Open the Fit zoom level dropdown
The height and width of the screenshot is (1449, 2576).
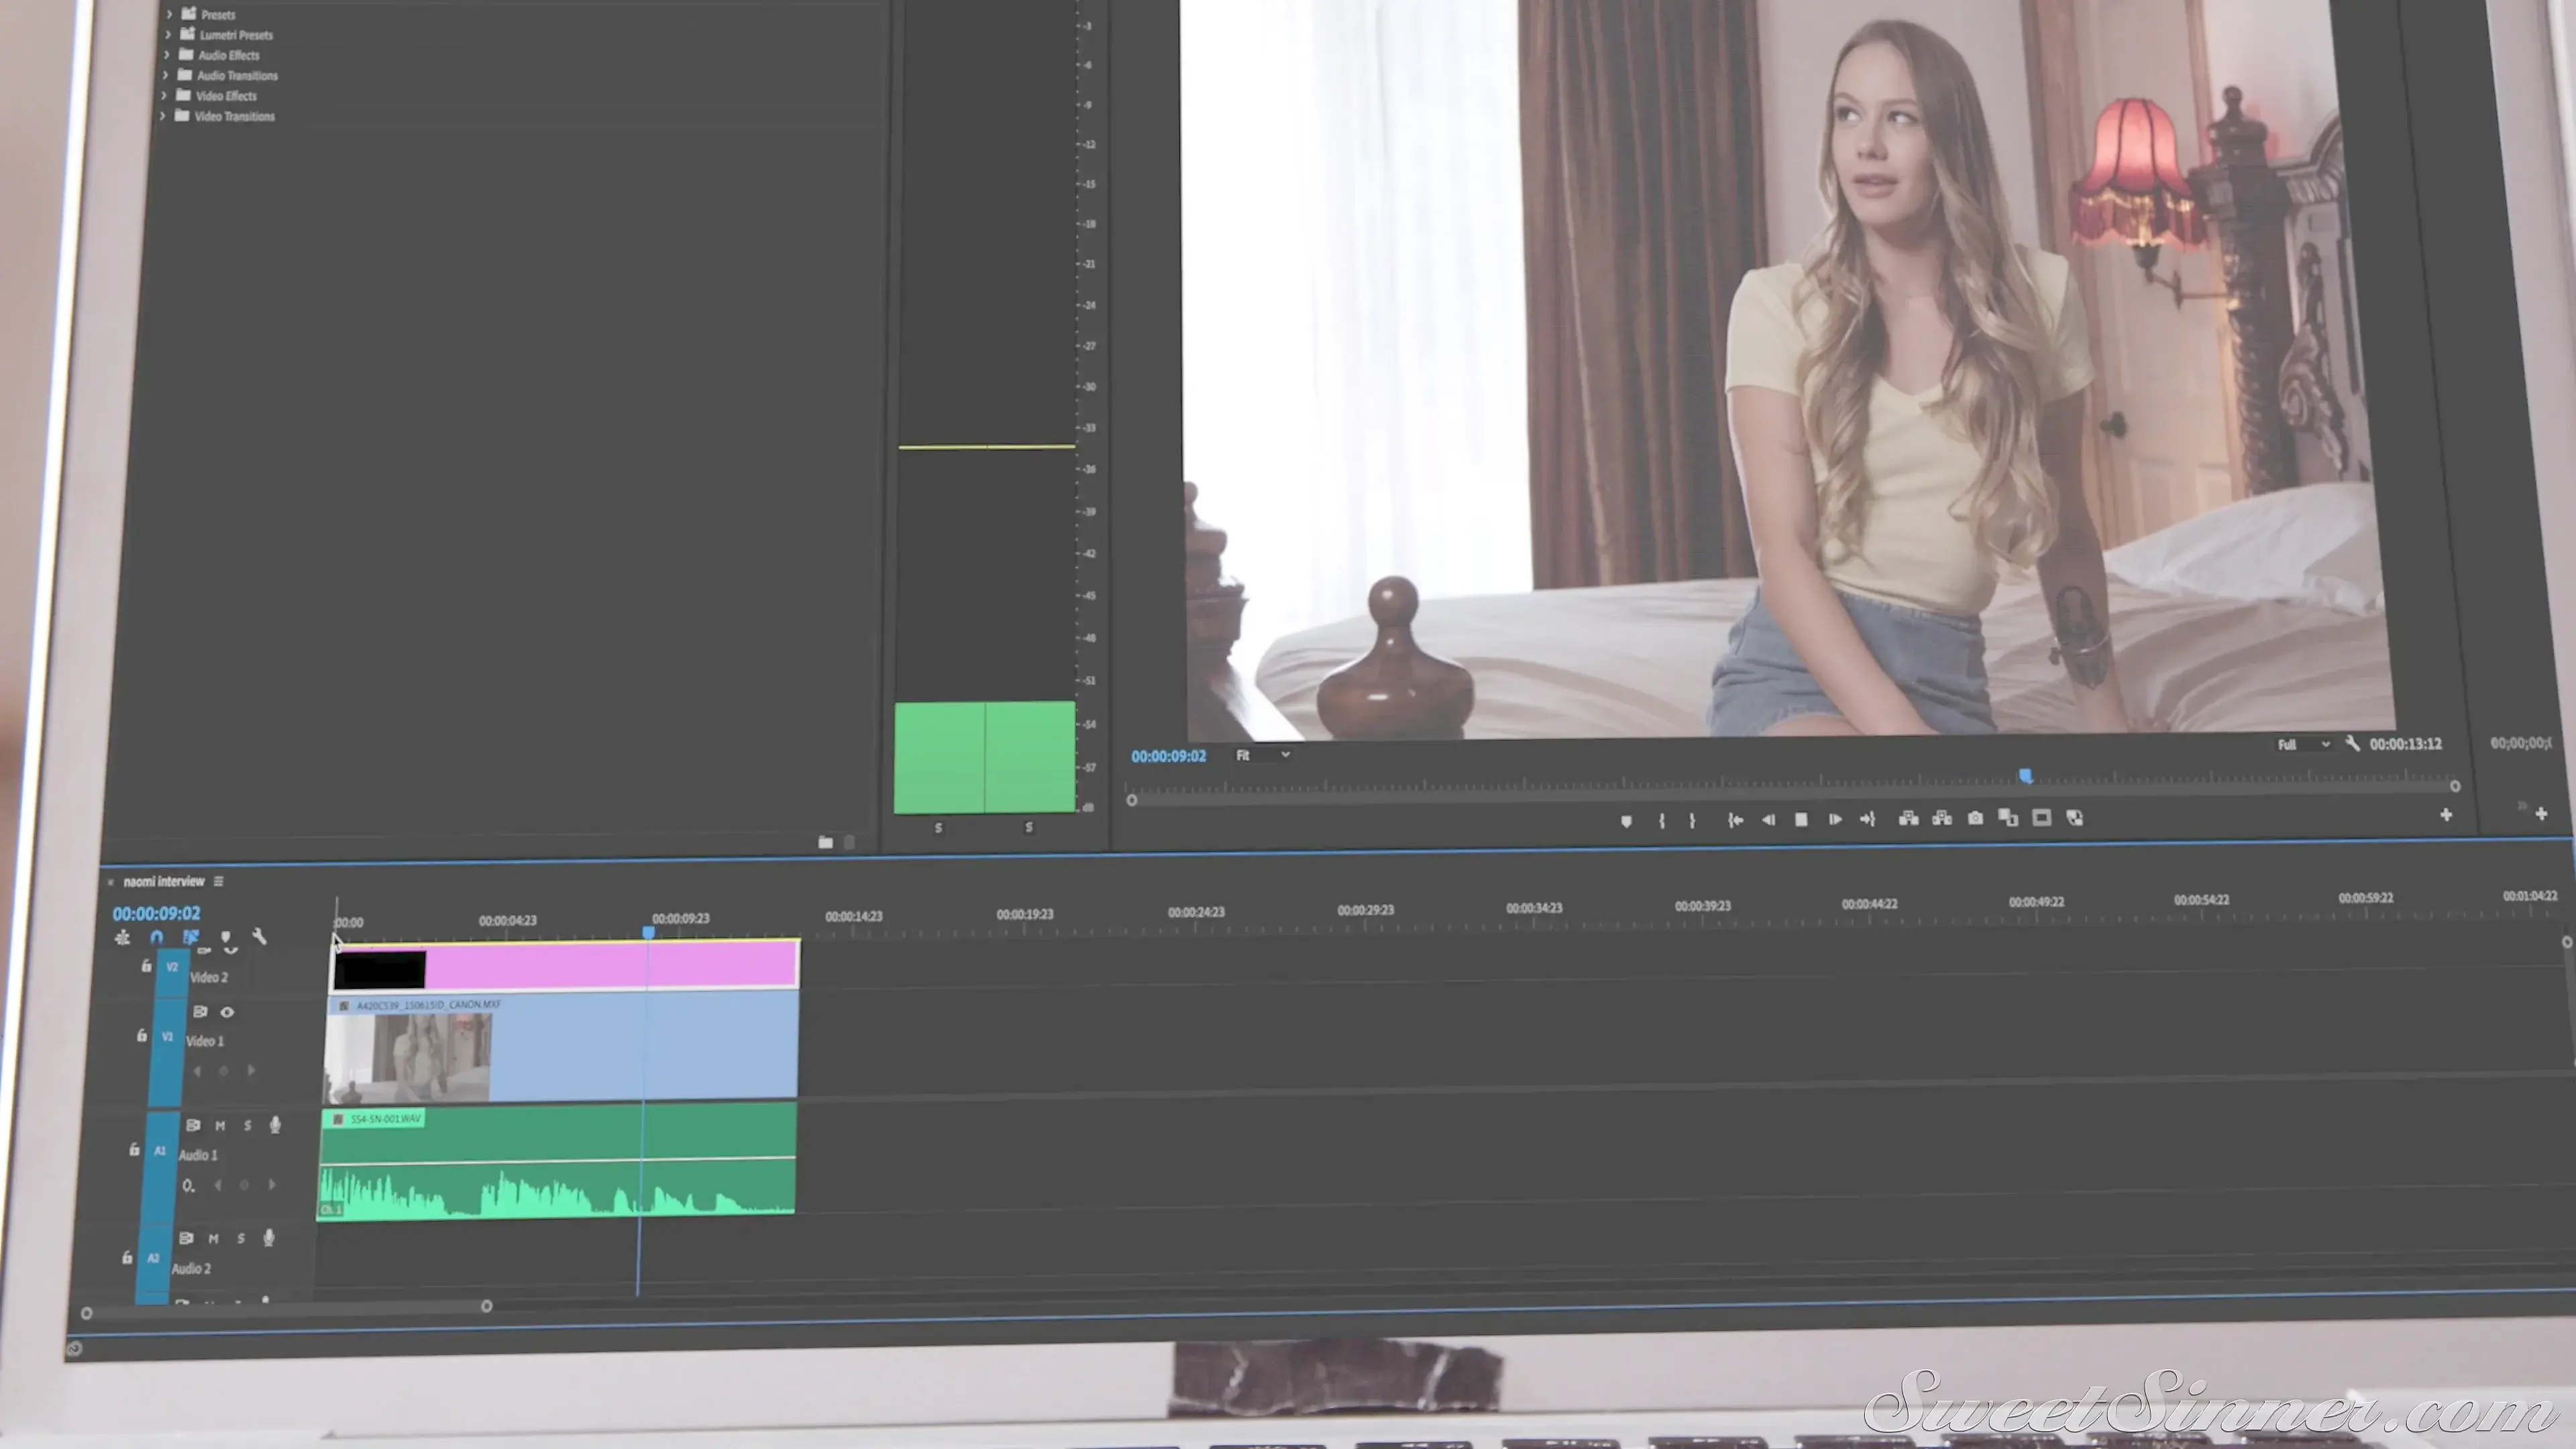(1262, 755)
